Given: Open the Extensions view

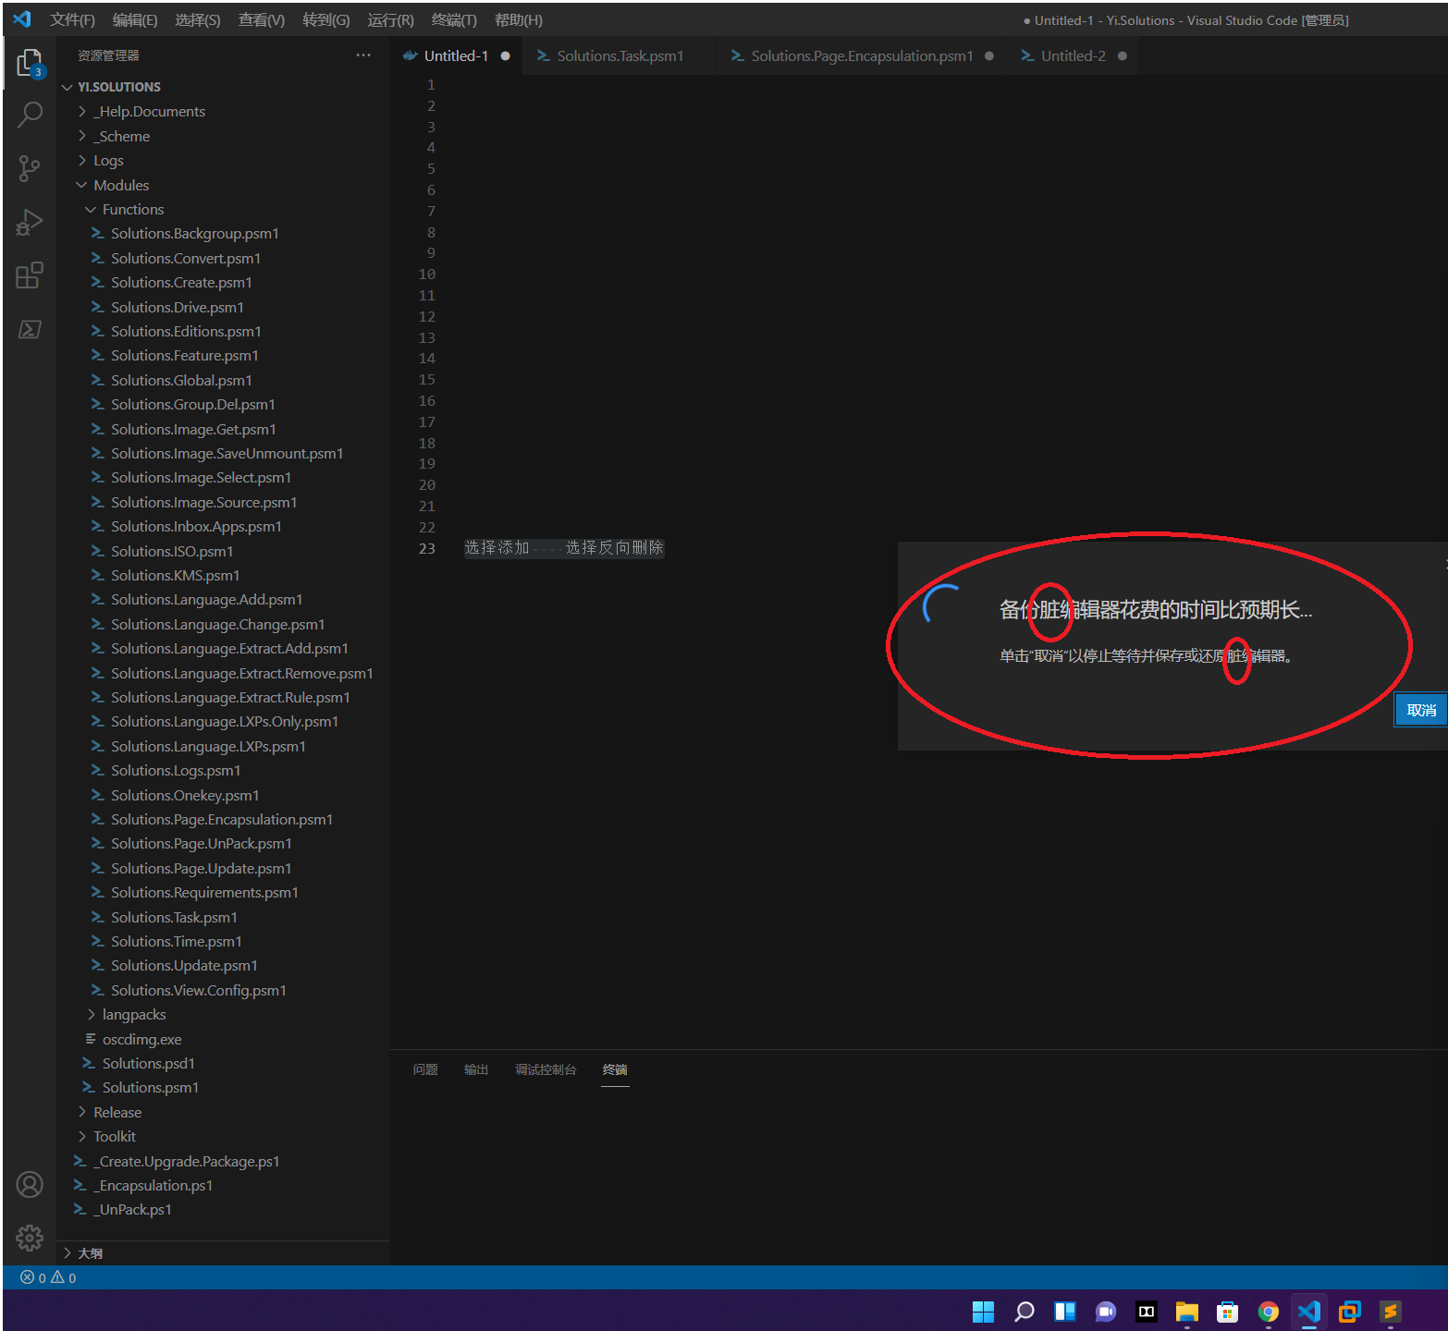Looking at the screenshot, I should pos(31,275).
